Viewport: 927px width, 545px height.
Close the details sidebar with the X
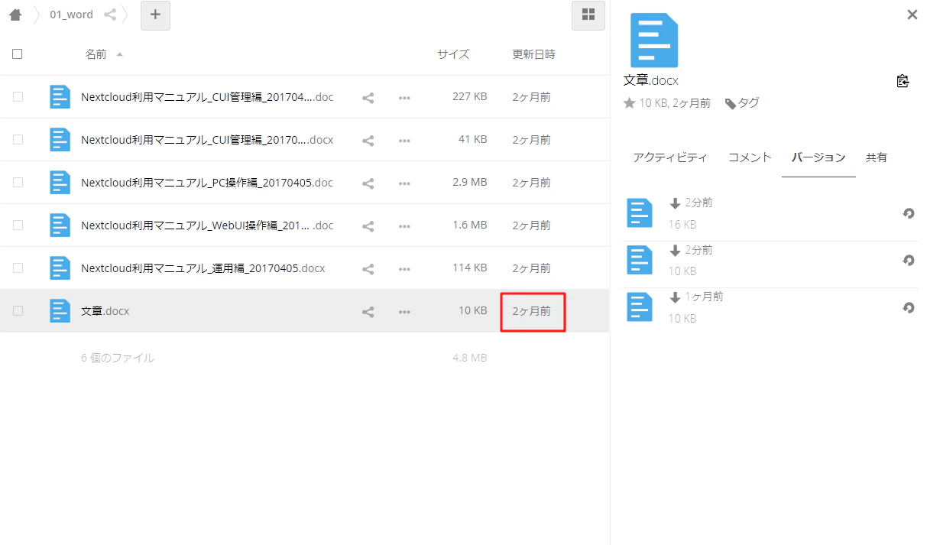point(912,15)
